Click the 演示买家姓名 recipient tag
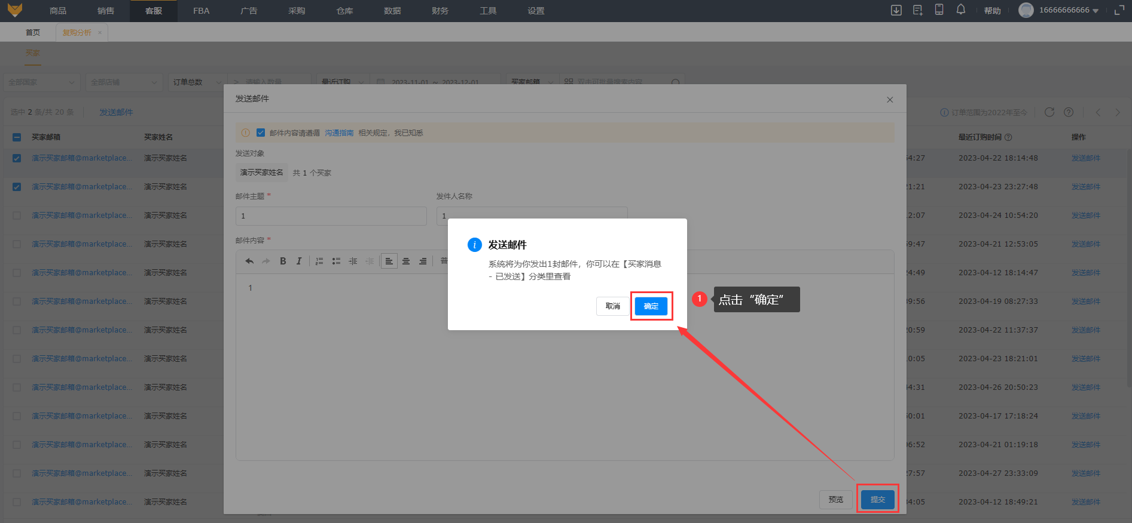This screenshot has height=523, width=1132. [262, 173]
